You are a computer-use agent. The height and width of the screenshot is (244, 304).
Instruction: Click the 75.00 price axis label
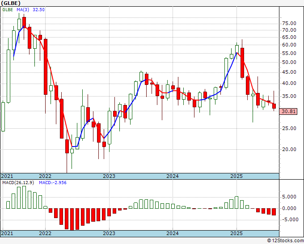289,23
